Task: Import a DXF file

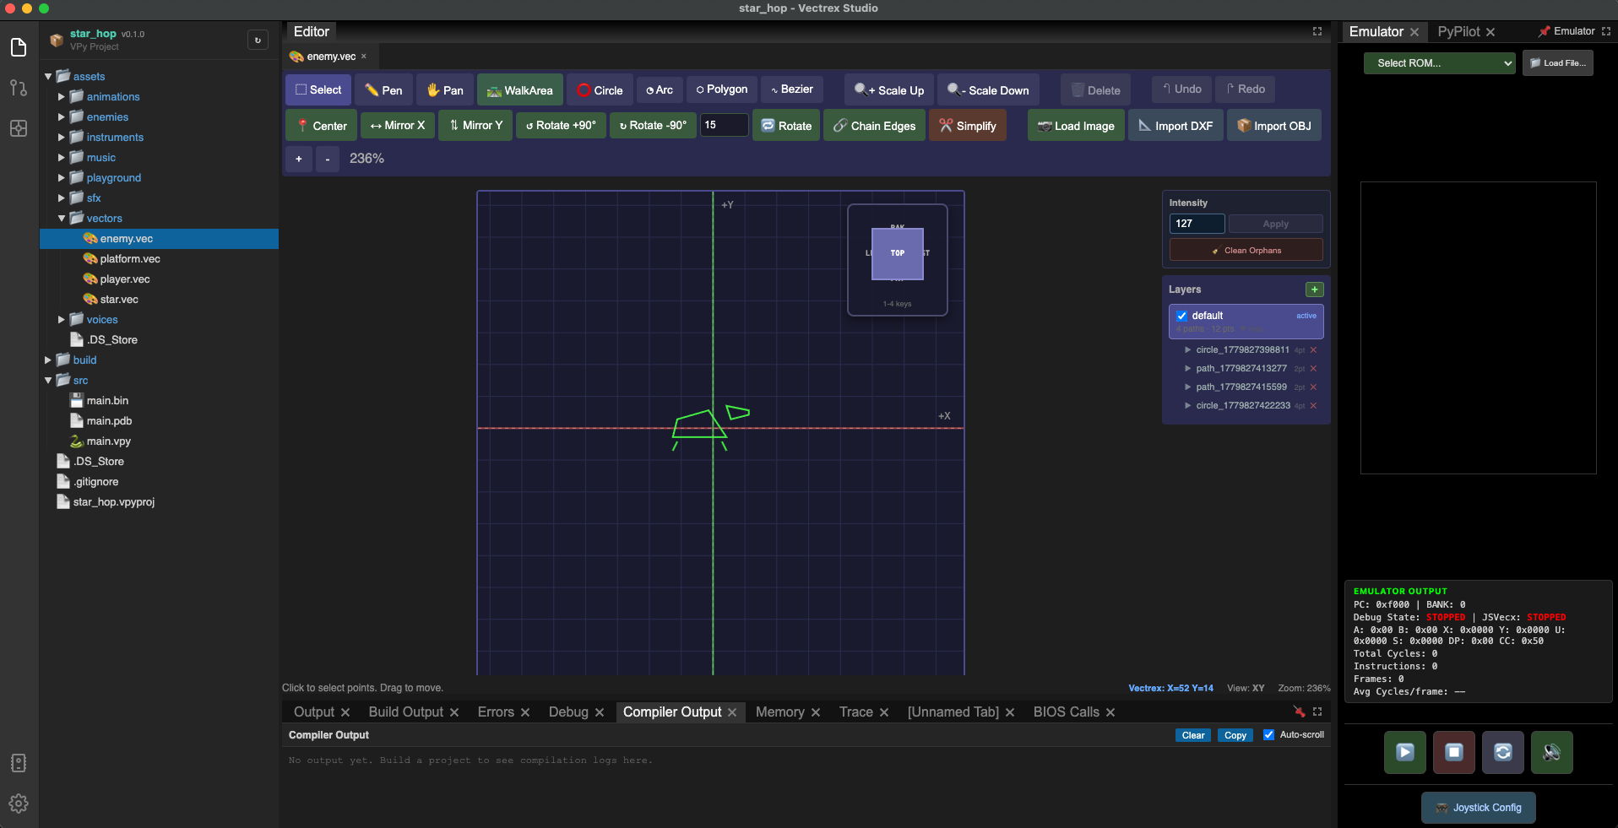Action: click(1175, 126)
